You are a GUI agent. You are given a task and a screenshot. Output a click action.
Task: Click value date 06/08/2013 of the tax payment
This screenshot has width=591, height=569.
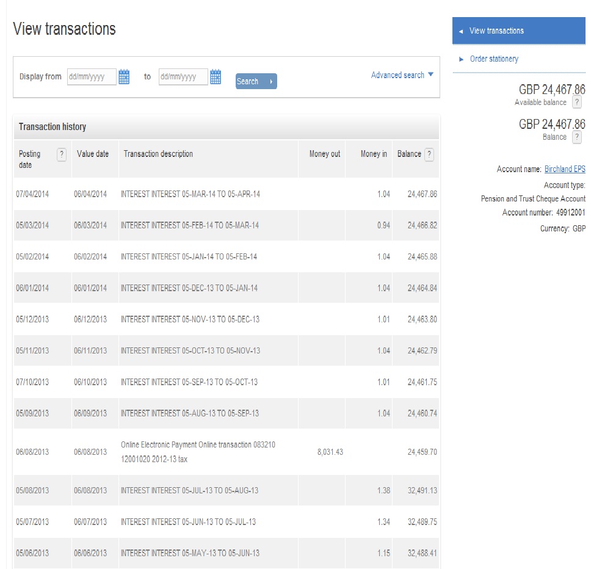tap(90, 452)
